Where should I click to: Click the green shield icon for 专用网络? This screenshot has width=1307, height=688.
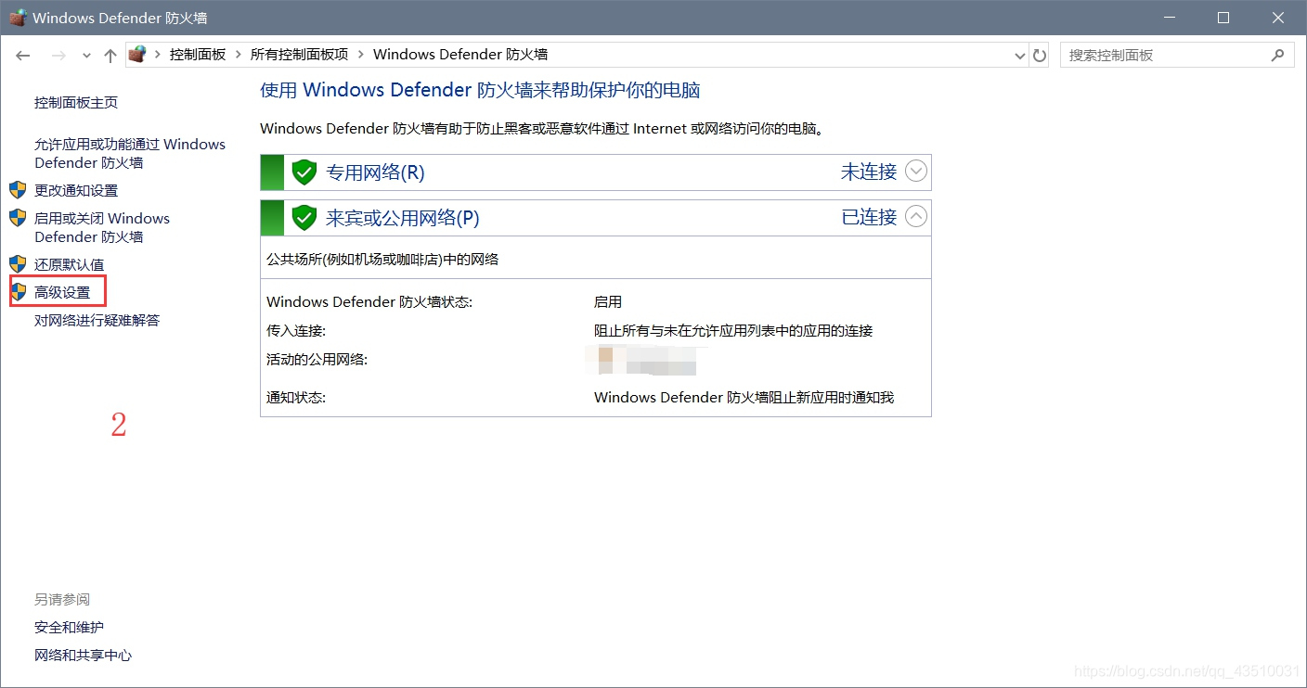coord(304,172)
